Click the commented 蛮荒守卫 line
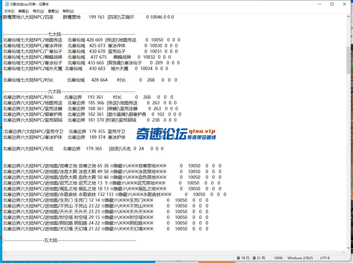The width and height of the screenshot is (353, 263). click(x=89, y=131)
